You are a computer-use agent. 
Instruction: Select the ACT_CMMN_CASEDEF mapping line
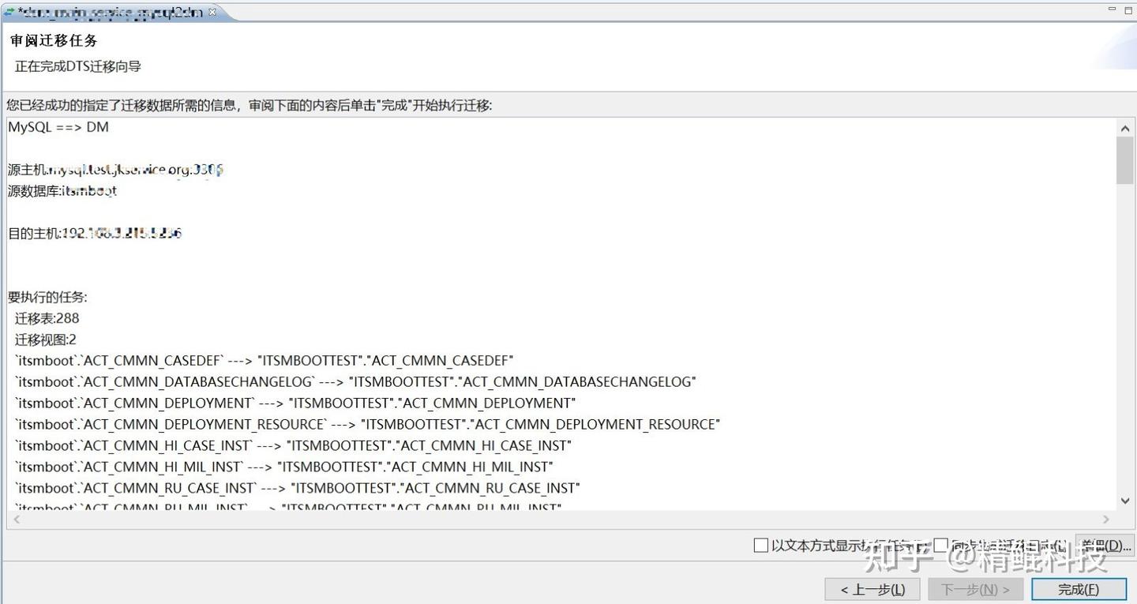coord(261,360)
